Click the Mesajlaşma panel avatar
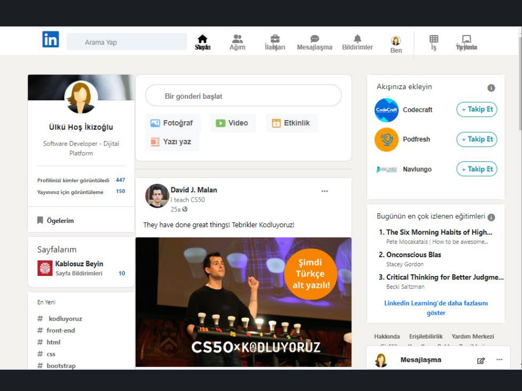 [x=381, y=360]
